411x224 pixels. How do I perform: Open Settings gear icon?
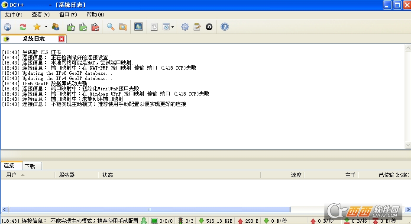[185, 27]
